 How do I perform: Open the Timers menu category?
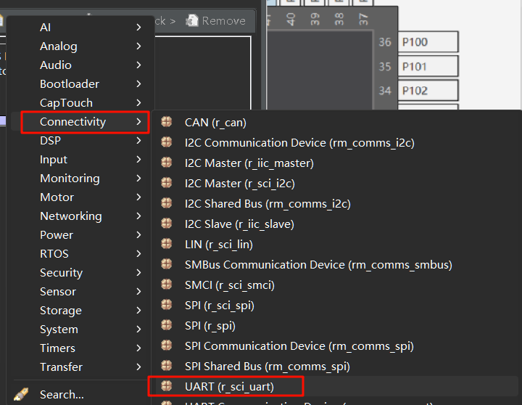(80, 348)
